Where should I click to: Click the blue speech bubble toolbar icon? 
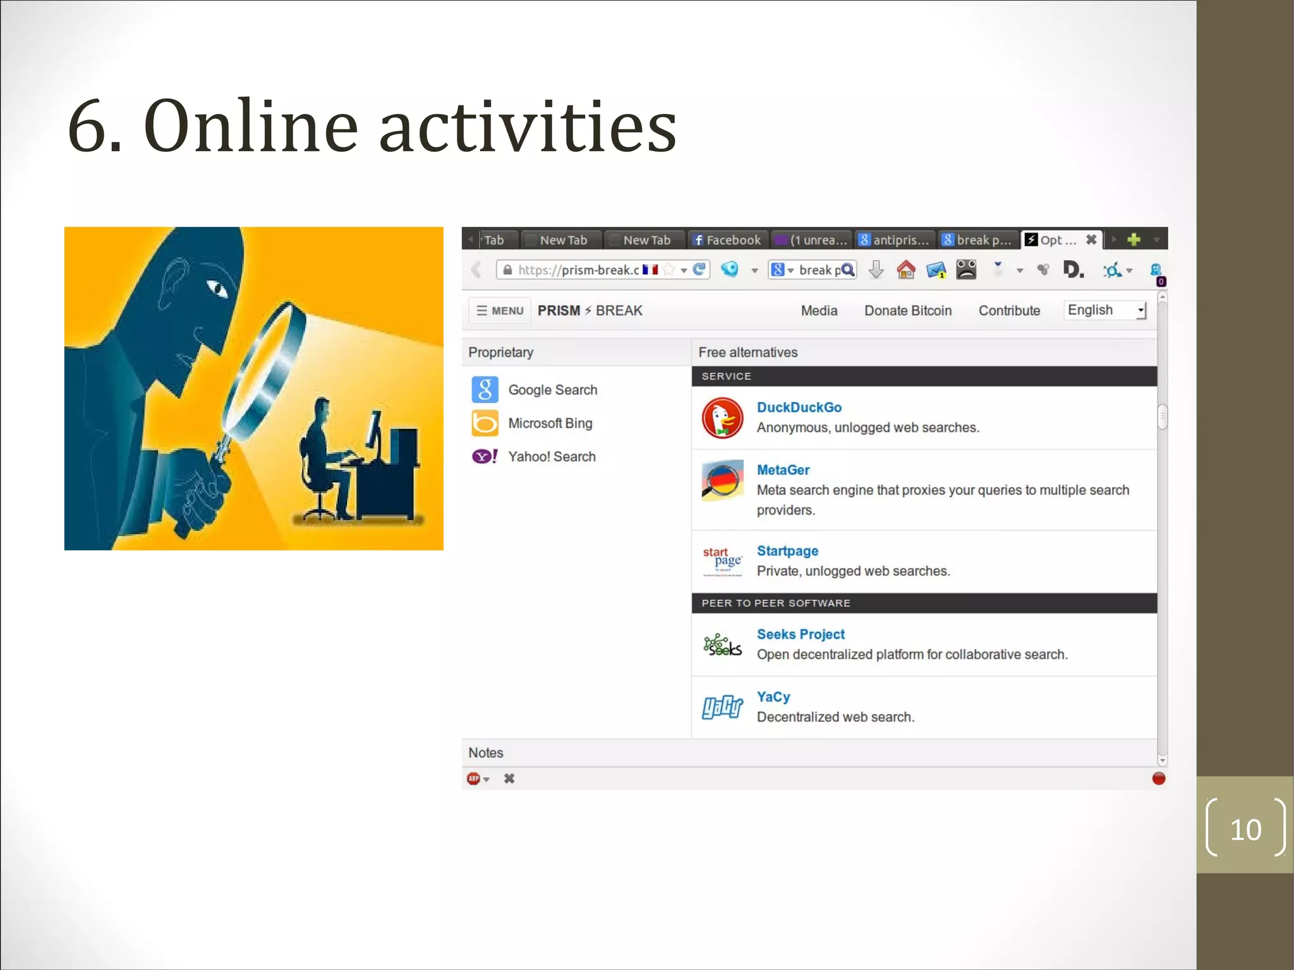730,269
